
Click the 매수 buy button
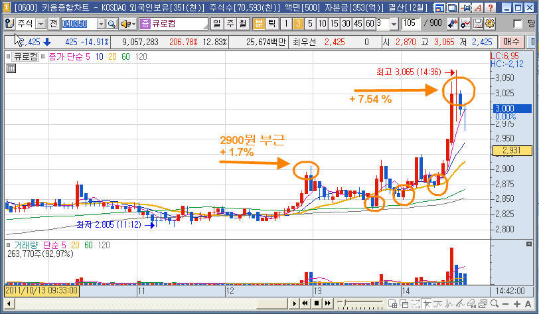[512, 42]
